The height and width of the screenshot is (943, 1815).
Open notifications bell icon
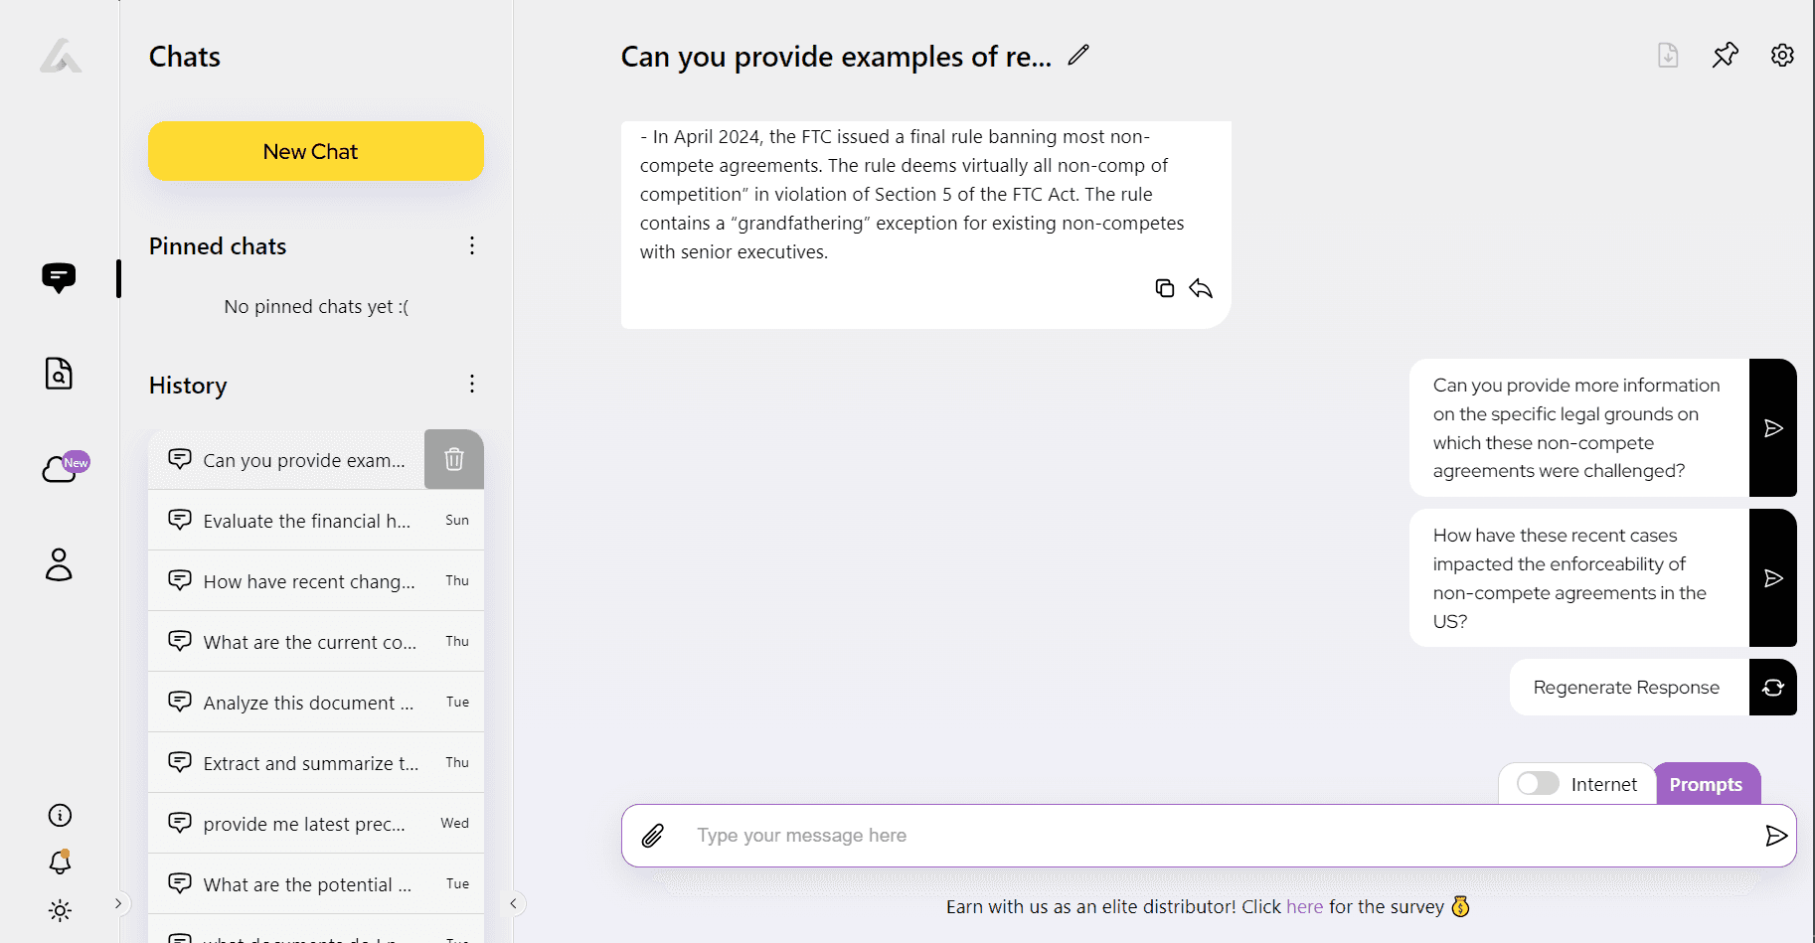pyautogui.click(x=60, y=862)
